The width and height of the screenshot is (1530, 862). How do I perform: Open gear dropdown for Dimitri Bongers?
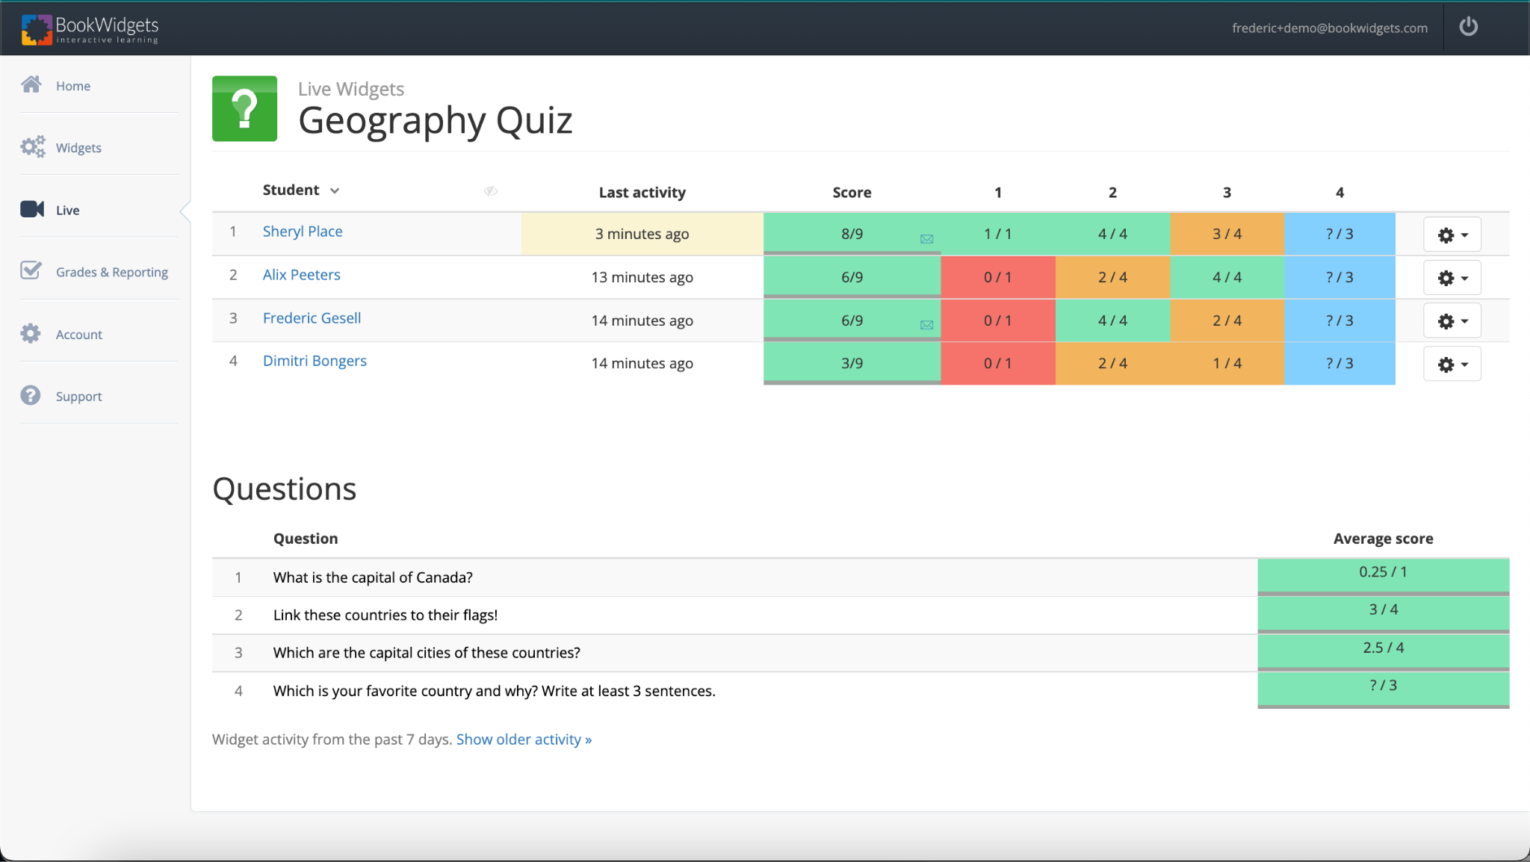pyautogui.click(x=1452, y=365)
